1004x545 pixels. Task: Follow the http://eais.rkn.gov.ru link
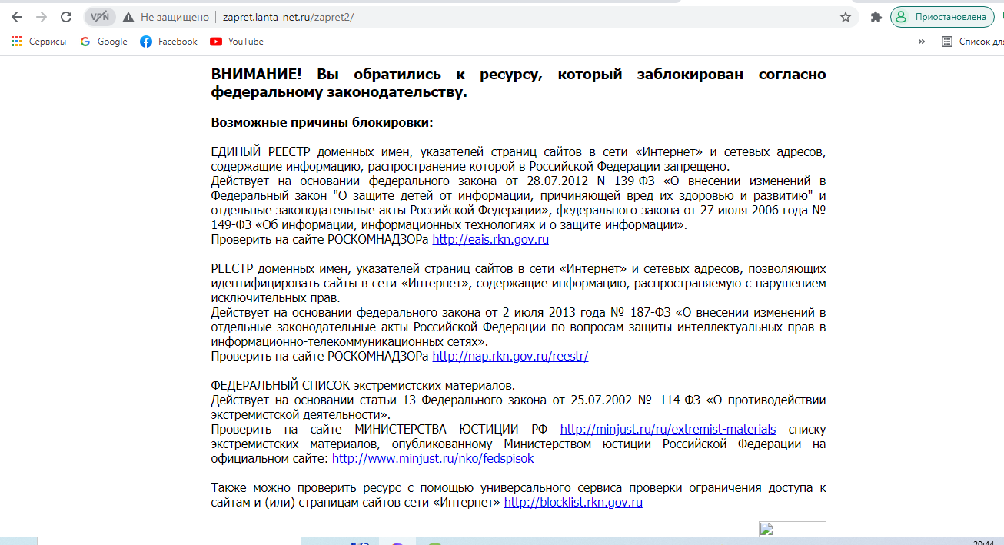tap(490, 239)
